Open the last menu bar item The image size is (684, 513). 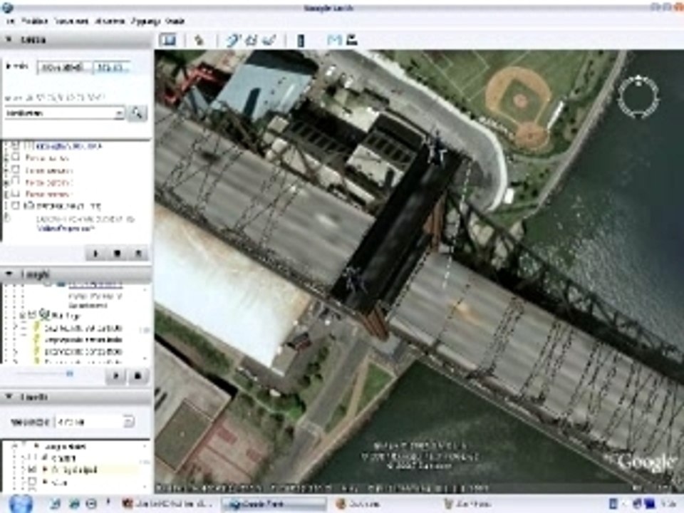point(175,21)
